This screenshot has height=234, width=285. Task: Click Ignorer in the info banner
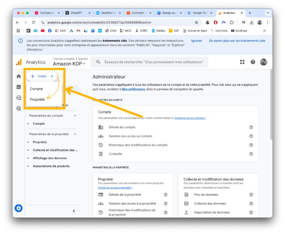(x=196, y=41)
